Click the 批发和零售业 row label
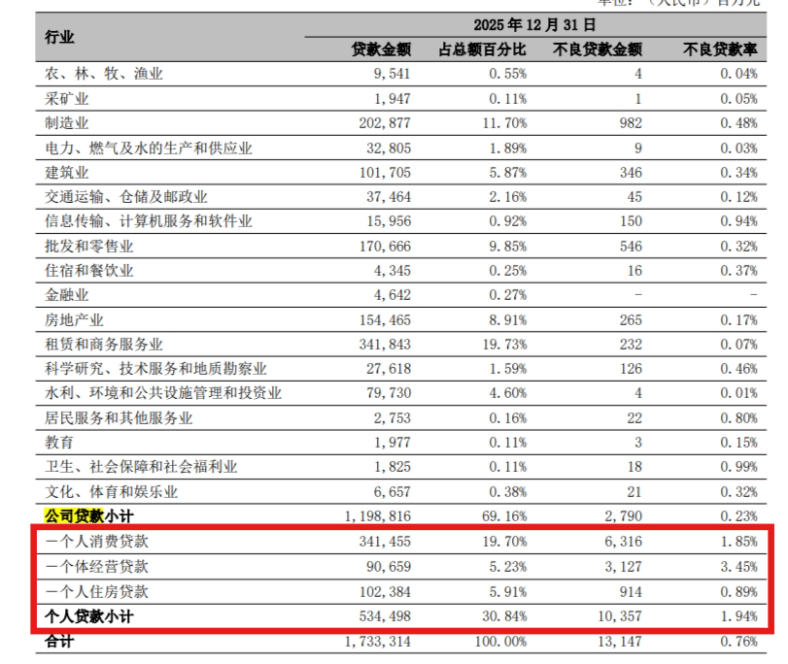 (89, 248)
